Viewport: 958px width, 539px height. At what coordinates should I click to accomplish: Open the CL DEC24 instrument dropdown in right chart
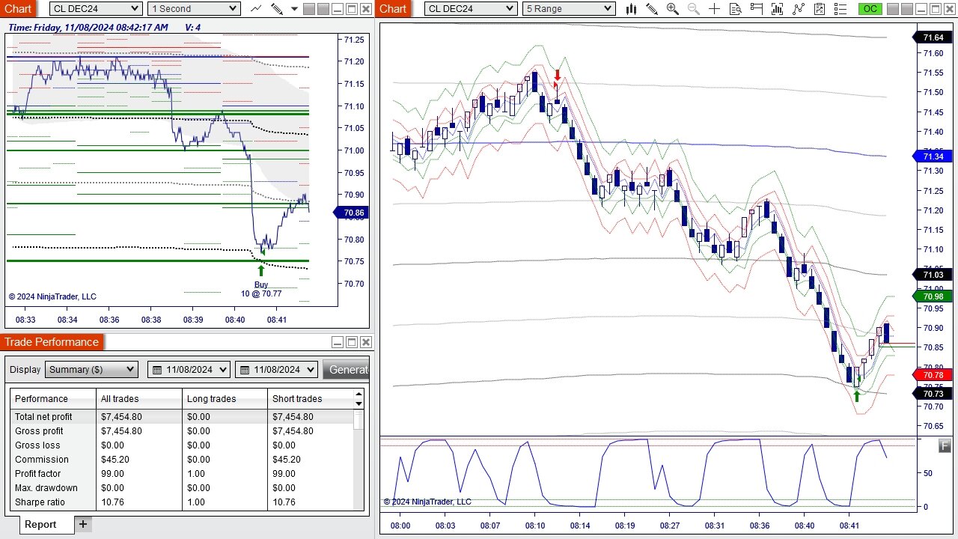tap(470, 9)
